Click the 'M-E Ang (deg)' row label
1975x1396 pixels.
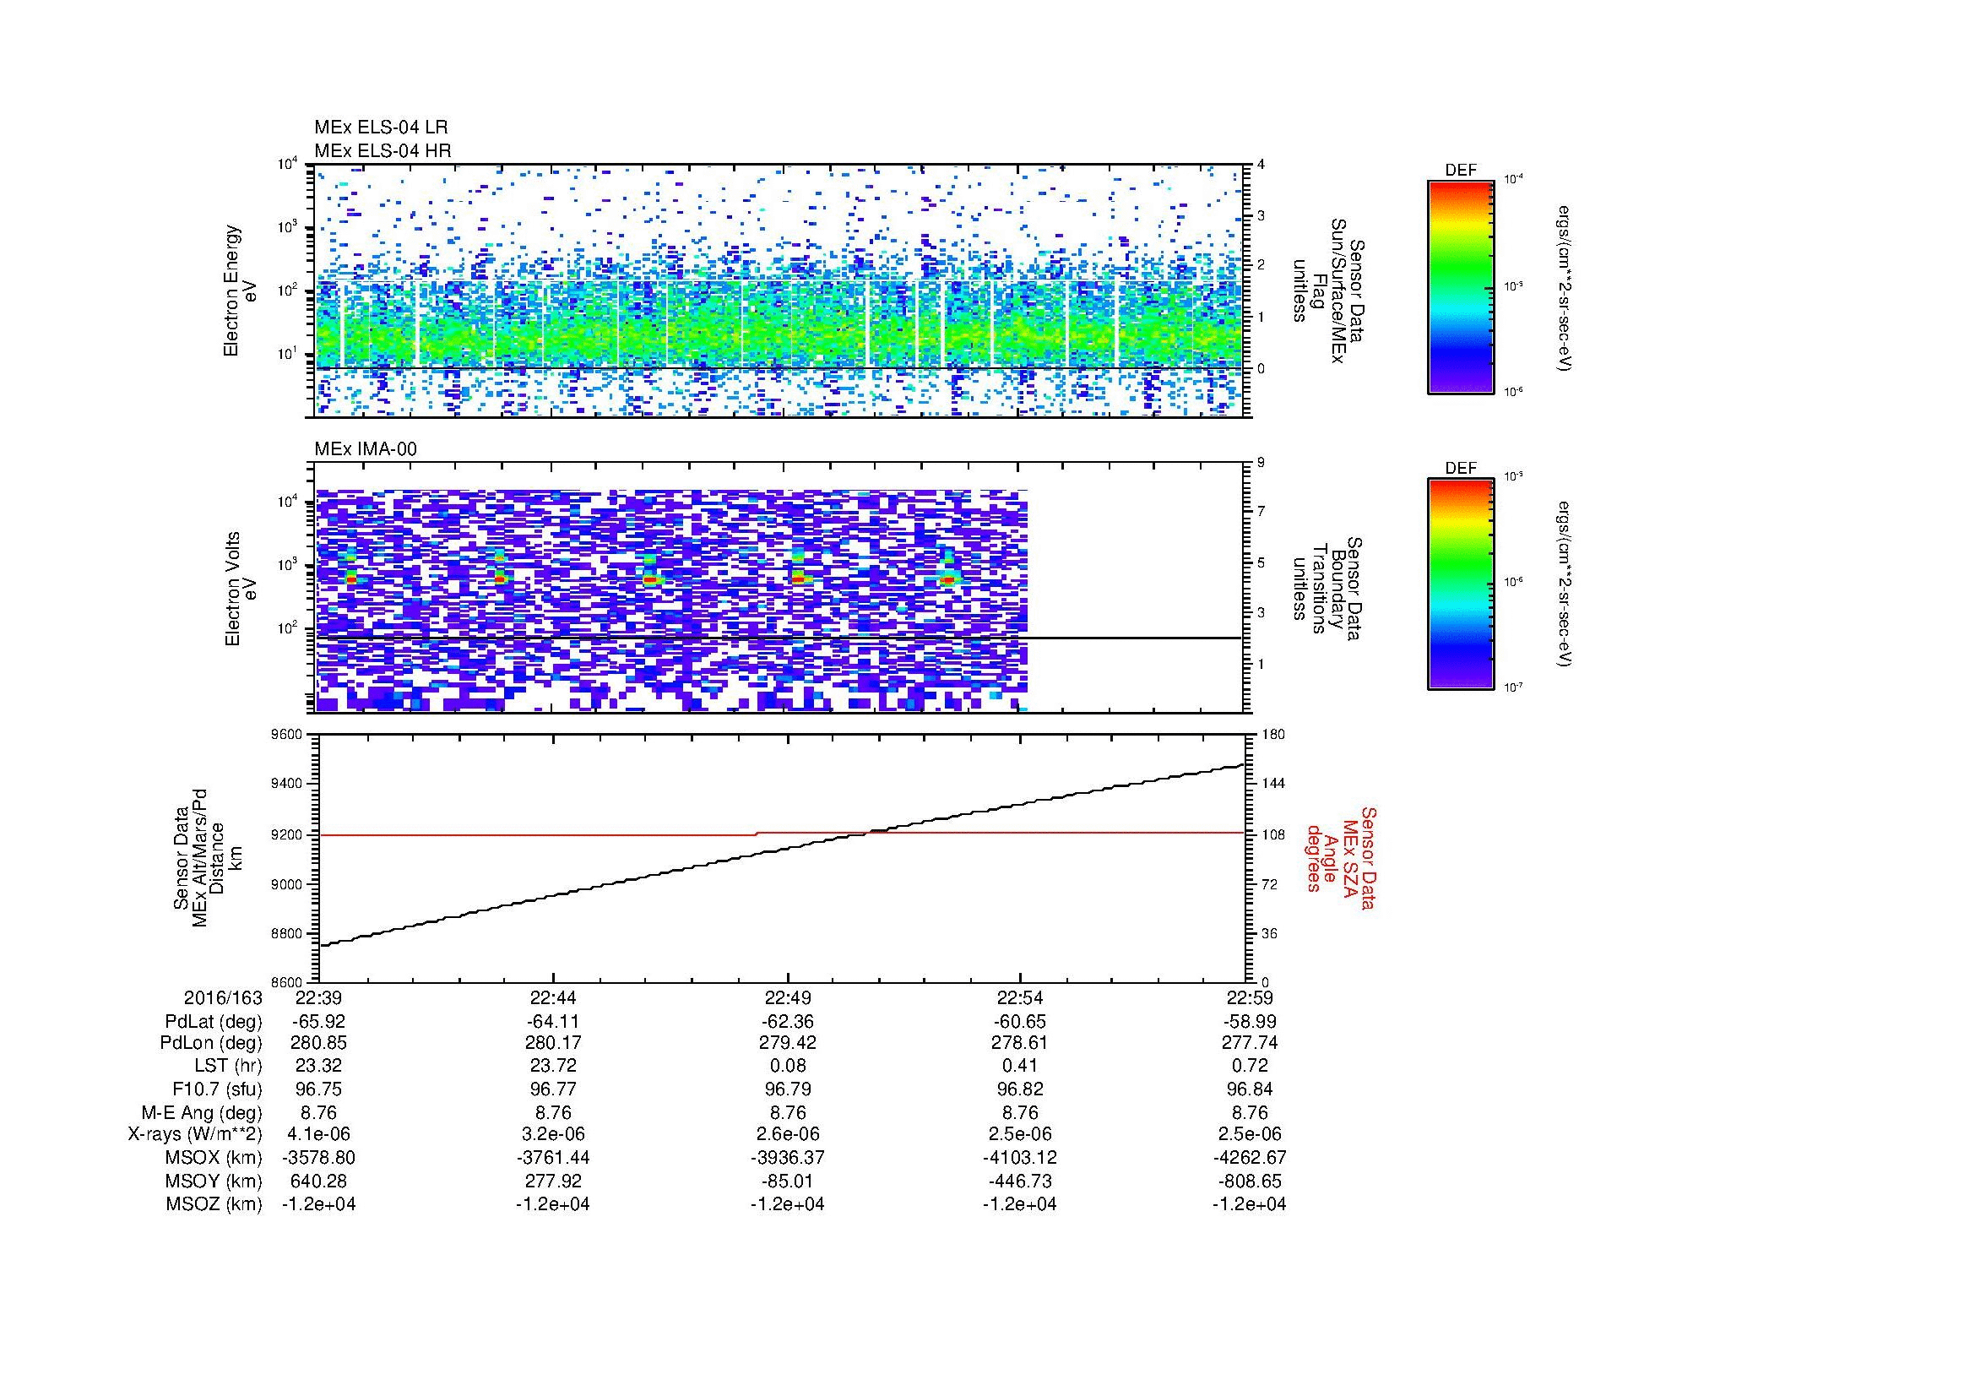click(202, 1112)
